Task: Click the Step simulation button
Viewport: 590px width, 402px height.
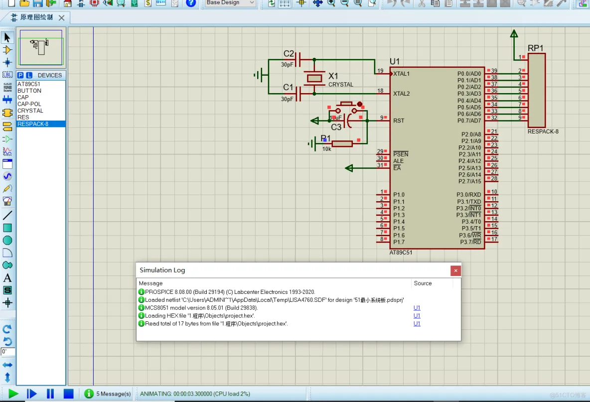Action: [x=31, y=394]
